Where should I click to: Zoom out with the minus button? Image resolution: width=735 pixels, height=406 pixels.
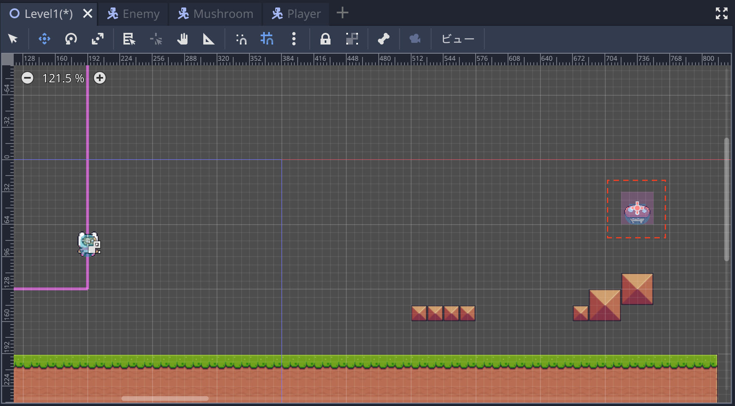(27, 78)
